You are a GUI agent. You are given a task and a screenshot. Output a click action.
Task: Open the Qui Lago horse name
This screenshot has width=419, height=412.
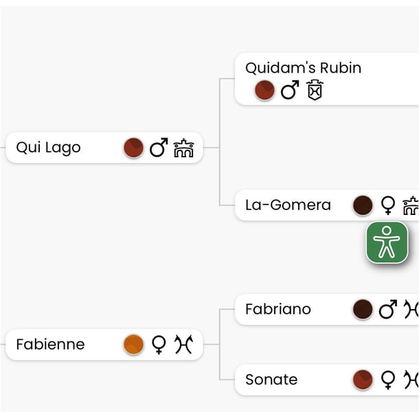coord(48,148)
